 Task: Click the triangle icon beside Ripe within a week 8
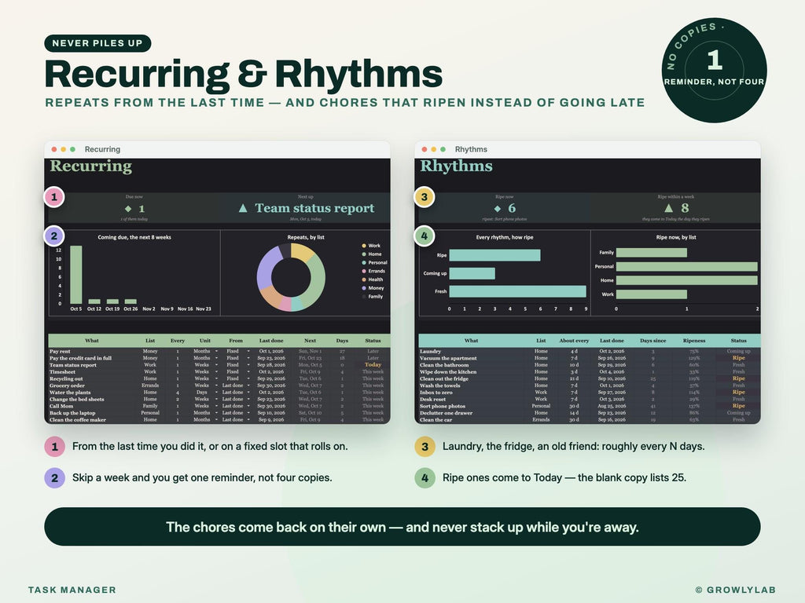click(668, 207)
